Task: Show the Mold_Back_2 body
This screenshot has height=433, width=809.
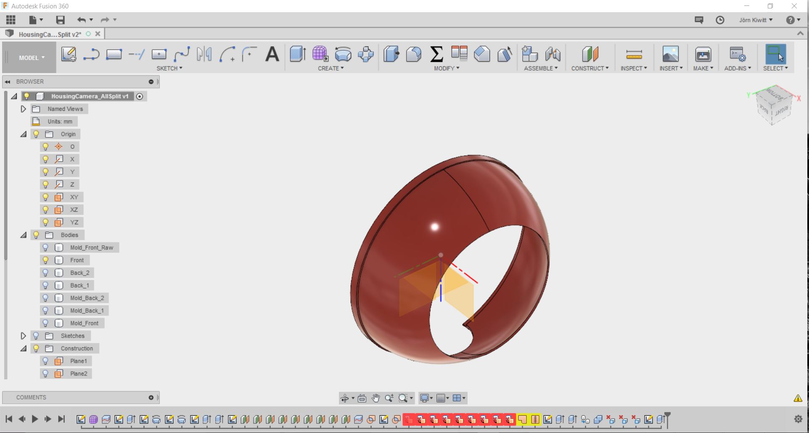Action: coord(46,298)
